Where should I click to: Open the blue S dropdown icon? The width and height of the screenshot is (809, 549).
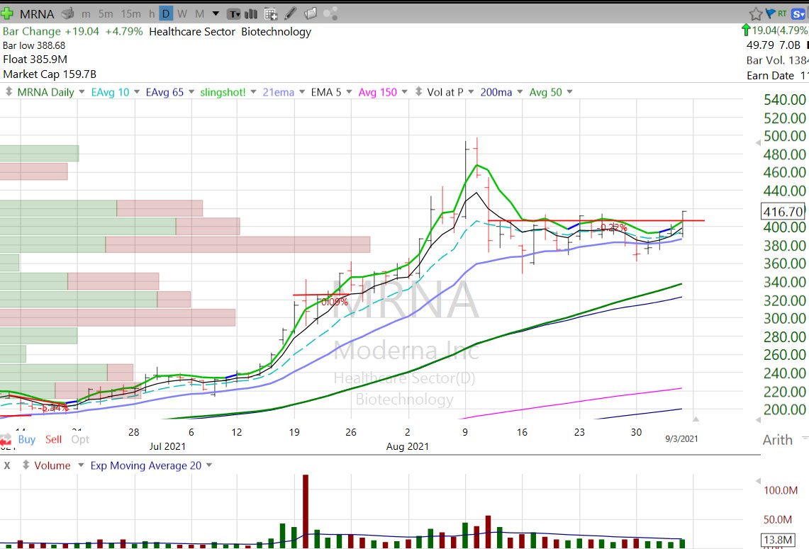[798, 14]
